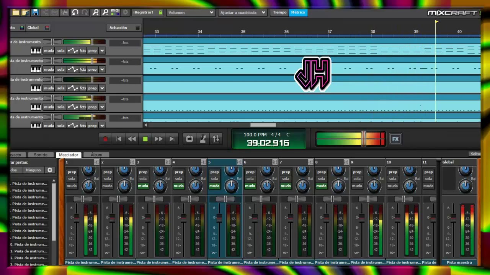The height and width of the screenshot is (275, 490).
Task: Click mixer channel 5 grid icon
Action: [239, 162]
